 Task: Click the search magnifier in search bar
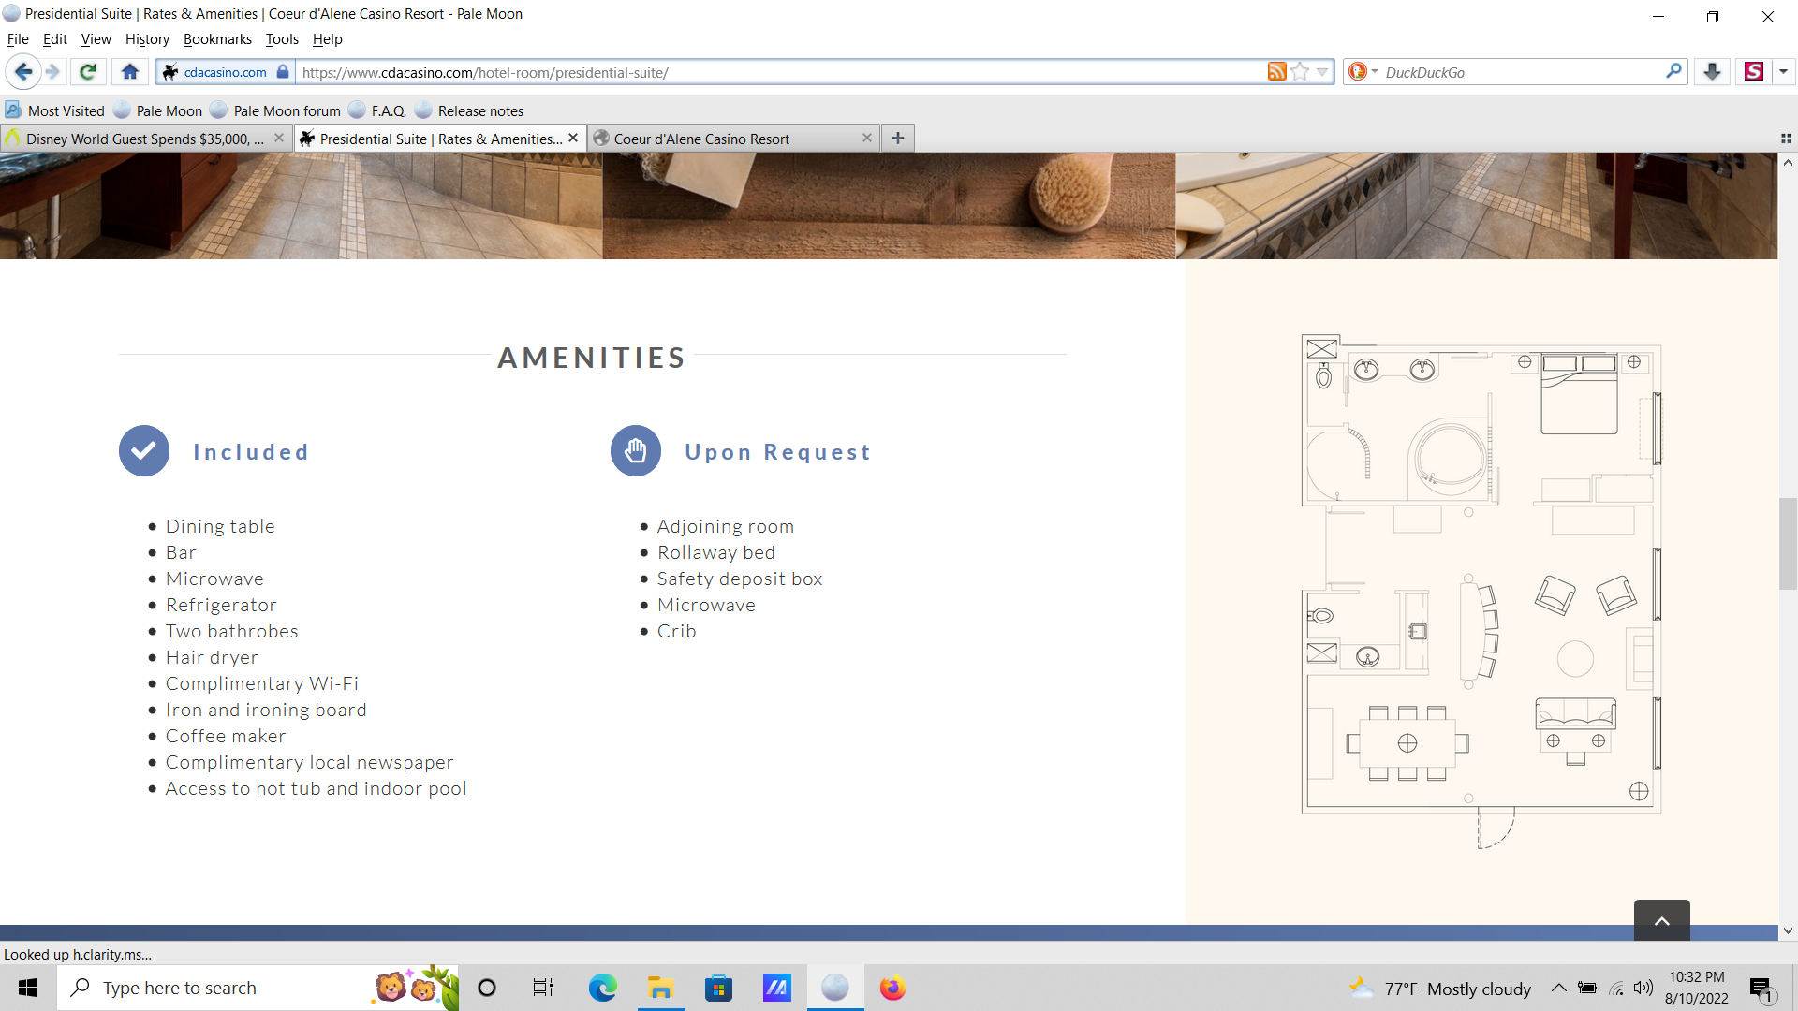tap(1673, 71)
